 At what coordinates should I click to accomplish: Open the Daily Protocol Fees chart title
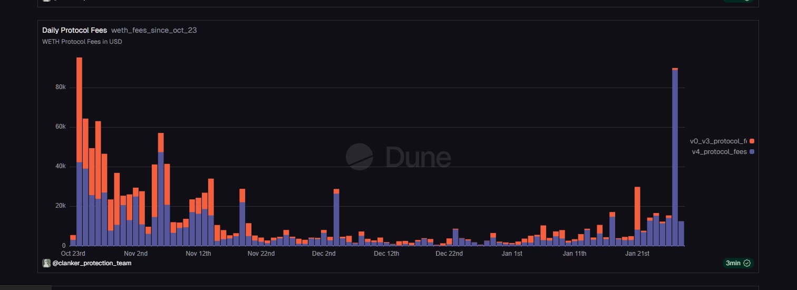[x=74, y=30]
